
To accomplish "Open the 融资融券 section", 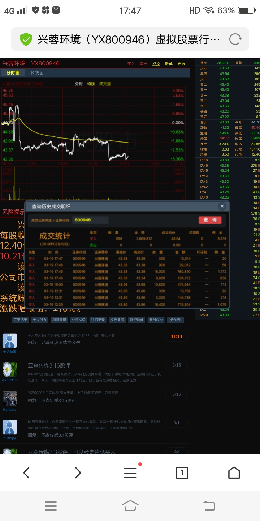I will point(137,320).
